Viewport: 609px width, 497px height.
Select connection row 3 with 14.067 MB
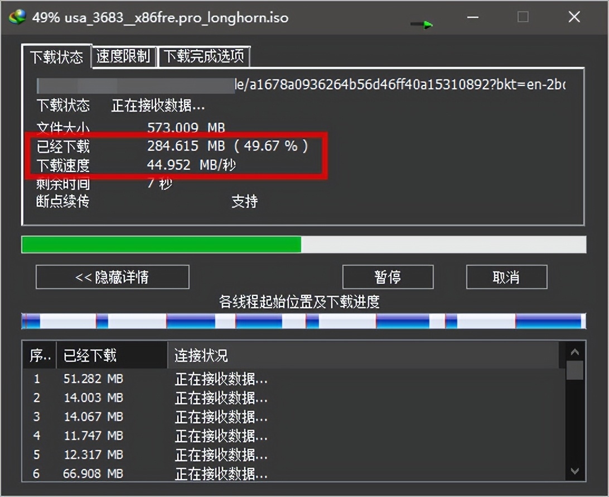click(x=293, y=417)
